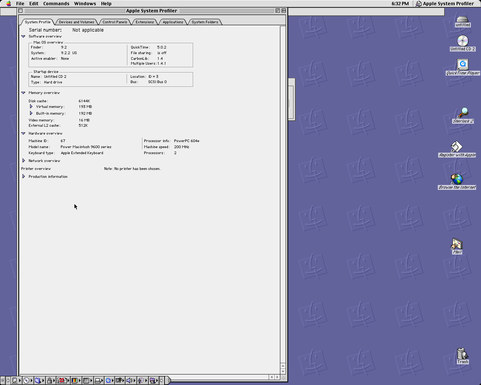Click the "Power Macintosh 9600 series" model name
The height and width of the screenshot is (385, 481).
point(86,147)
